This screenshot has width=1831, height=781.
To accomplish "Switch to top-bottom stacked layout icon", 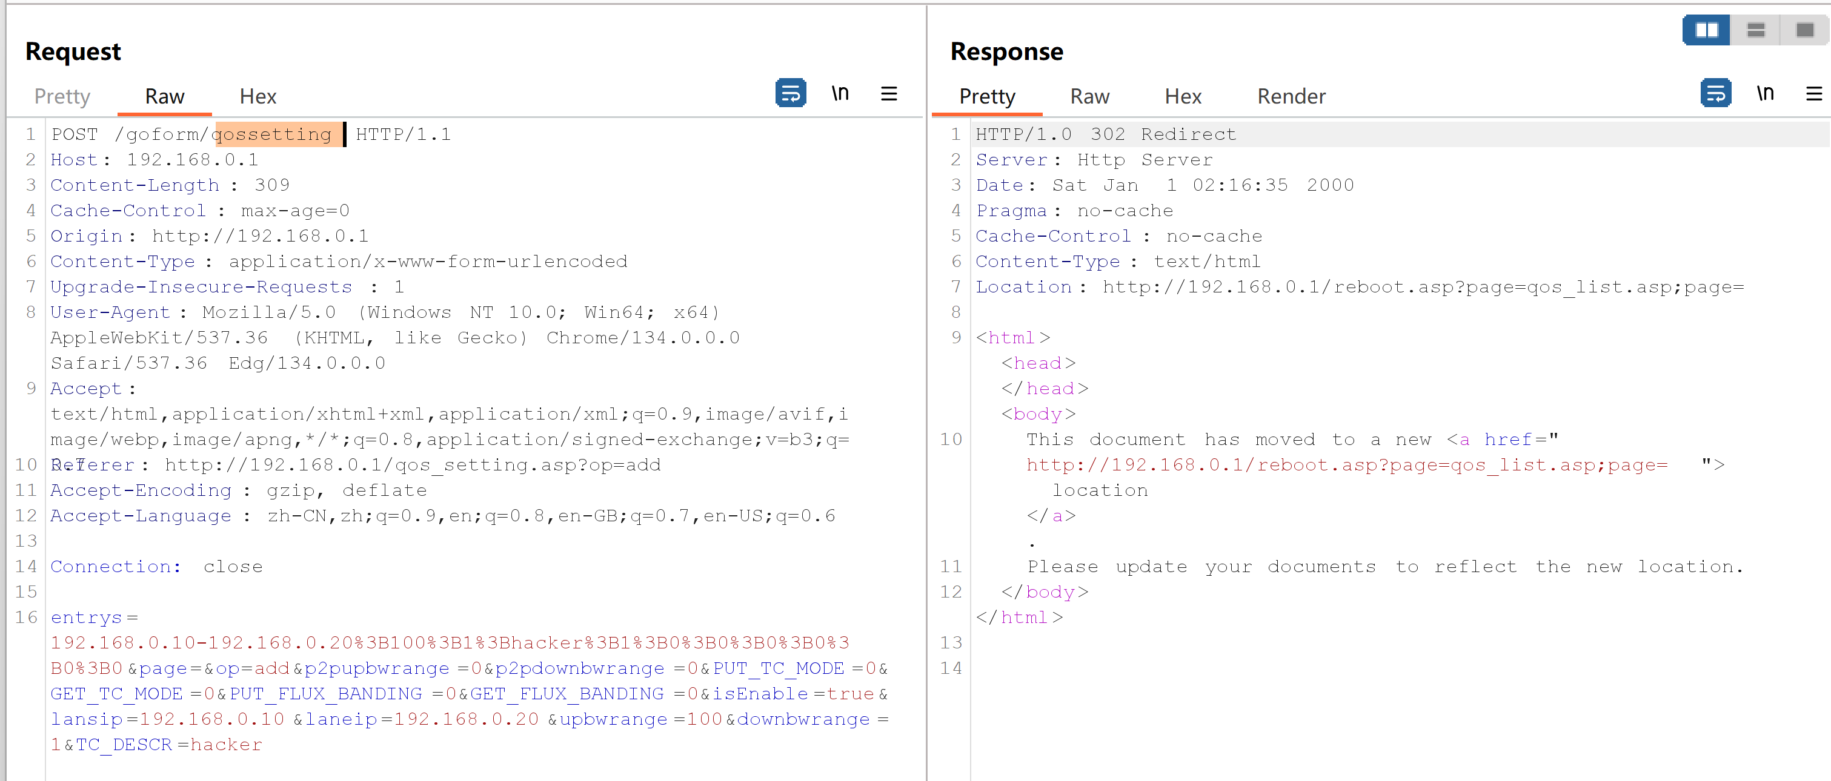I will pos(1756,30).
